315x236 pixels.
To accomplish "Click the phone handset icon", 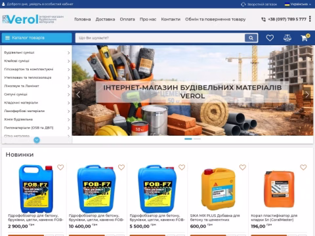I will (x=264, y=19).
